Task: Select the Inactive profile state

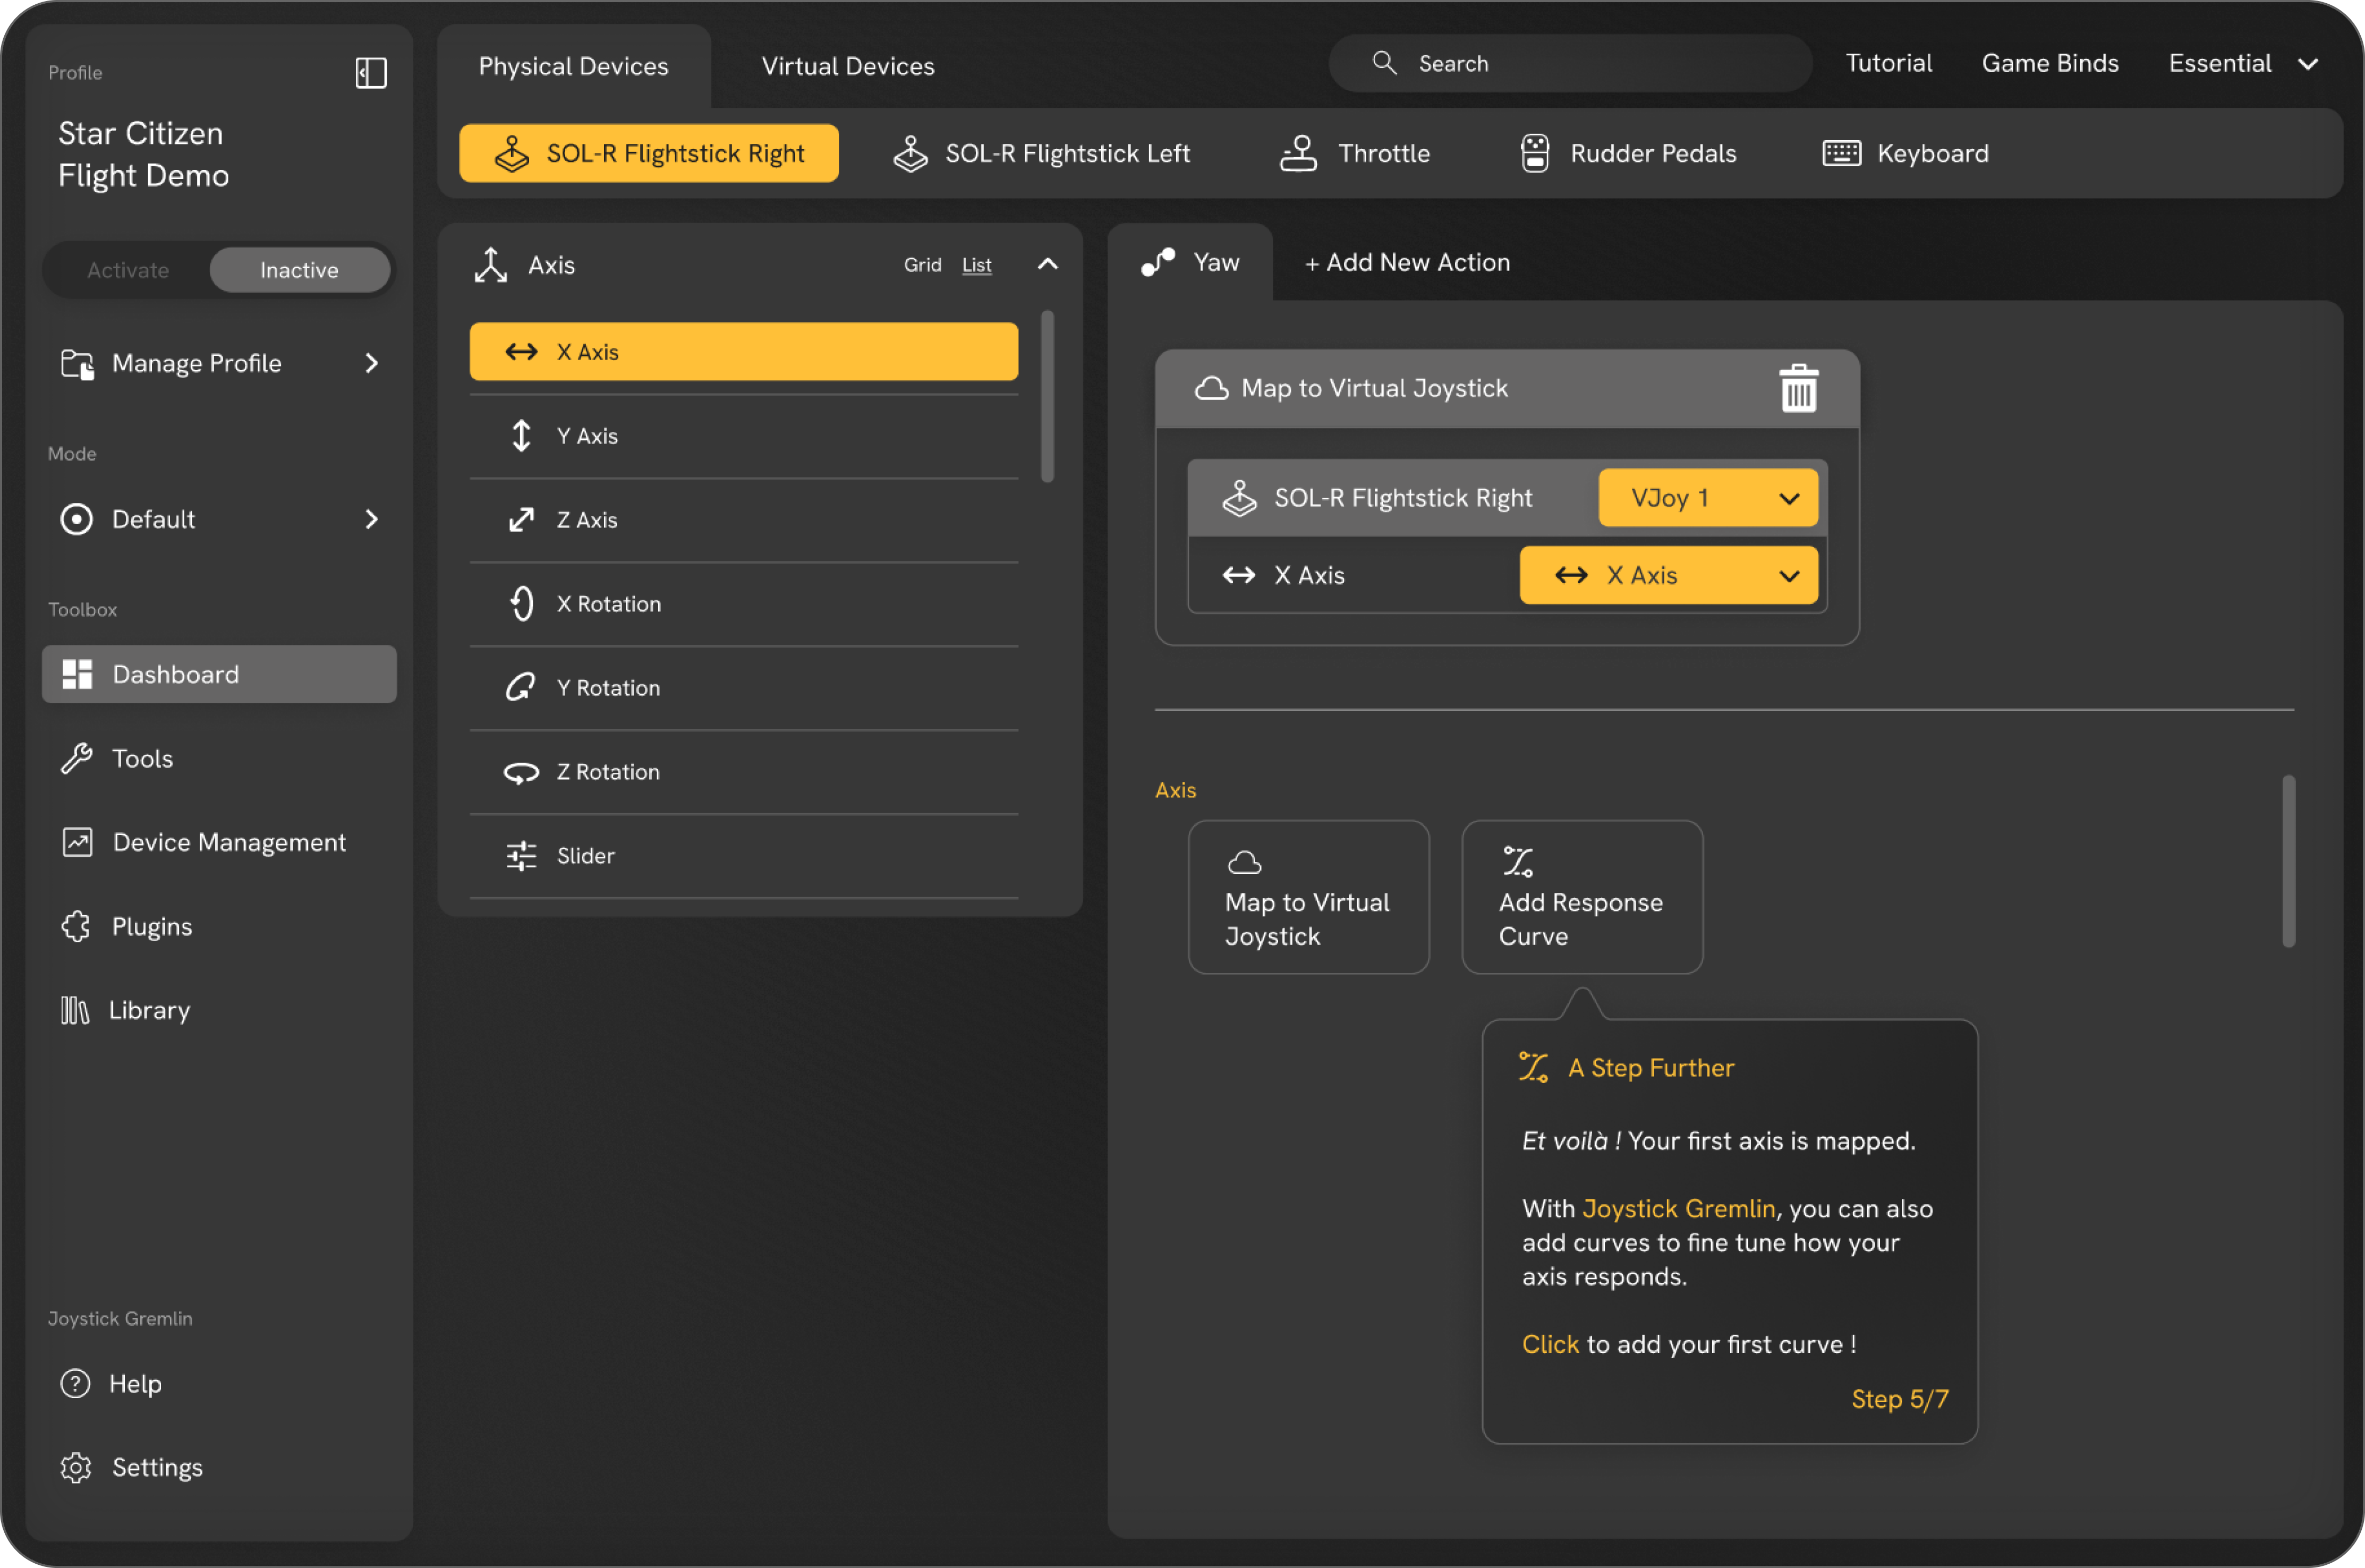Action: coord(299,270)
